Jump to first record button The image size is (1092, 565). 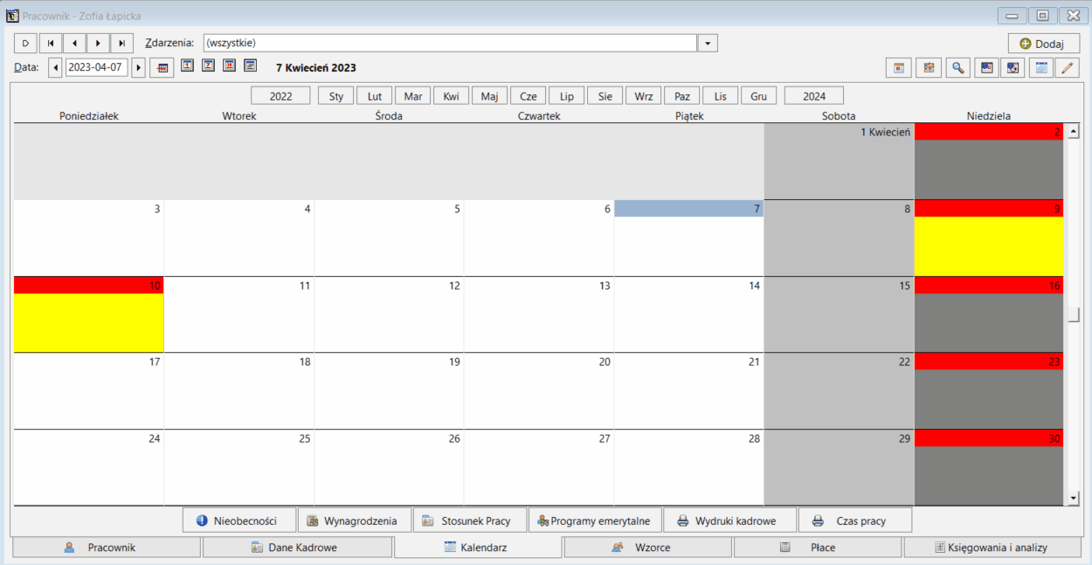click(x=50, y=43)
